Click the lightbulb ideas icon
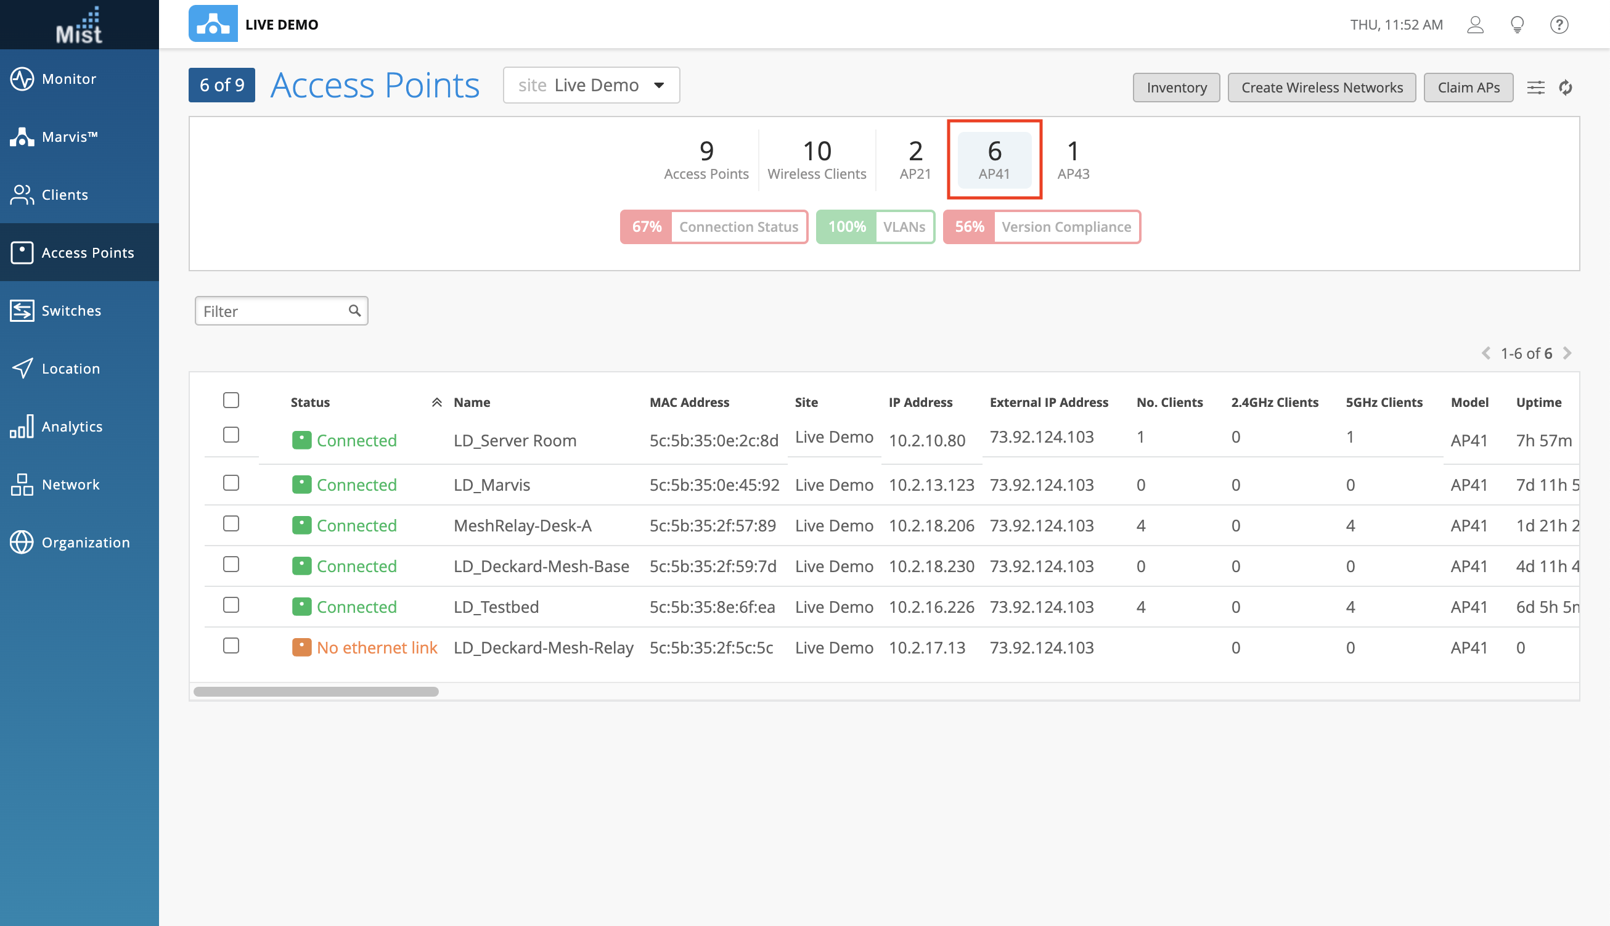Screen dimensions: 1610x926 tap(1517, 25)
